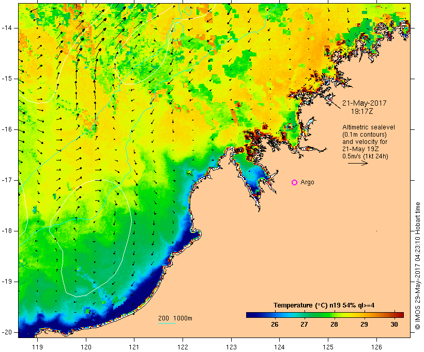The width and height of the screenshot is (424, 352).
Task: Click the longitude label 122
Action: coord(183,347)
